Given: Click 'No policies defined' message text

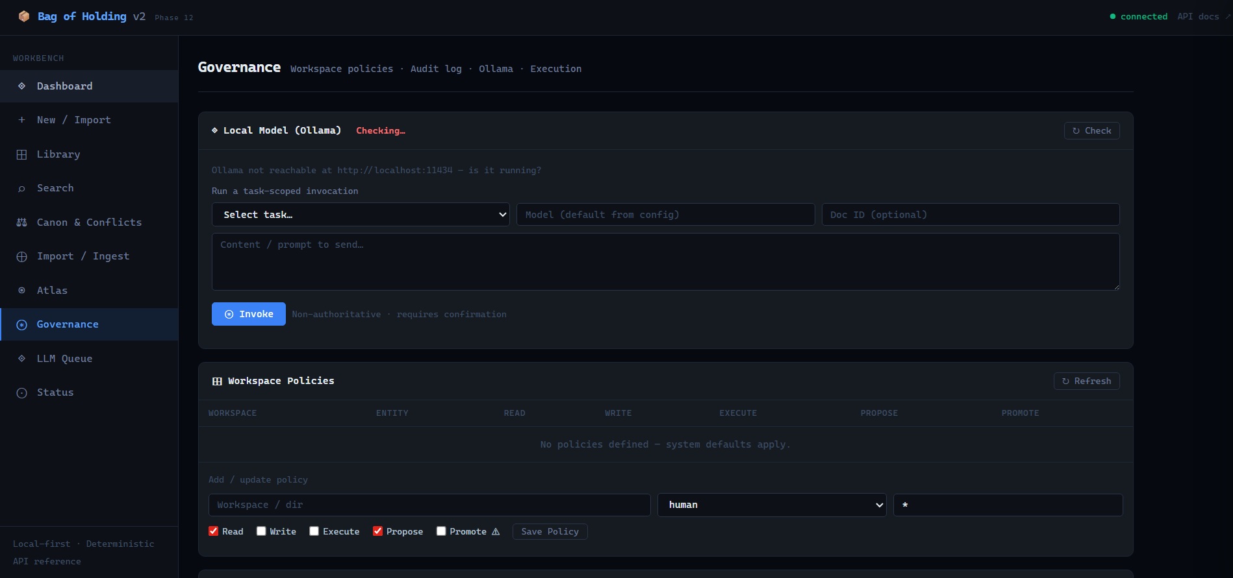Looking at the screenshot, I should tap(665, 444).
